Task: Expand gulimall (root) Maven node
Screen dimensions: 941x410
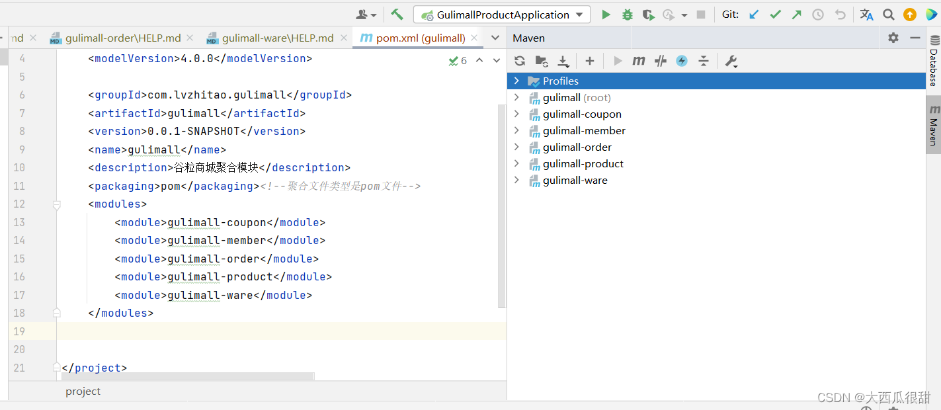Action: click(517, 97)
